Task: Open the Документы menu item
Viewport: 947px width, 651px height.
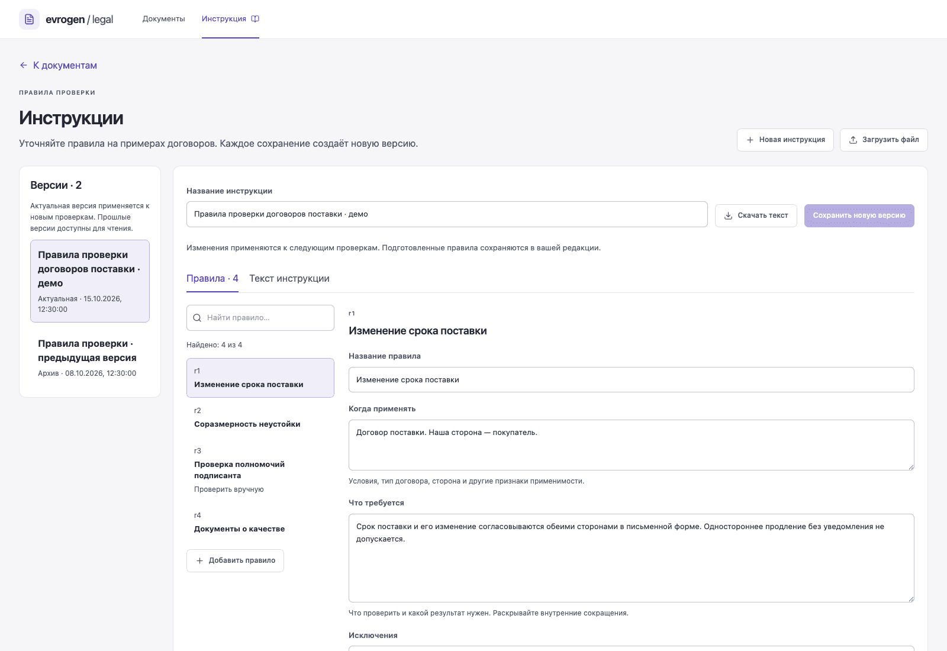Action: pos(164,19)
